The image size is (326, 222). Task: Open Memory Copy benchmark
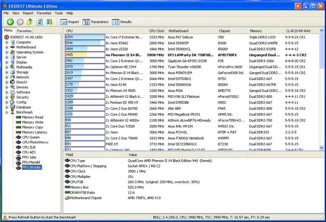click(33, 127)
